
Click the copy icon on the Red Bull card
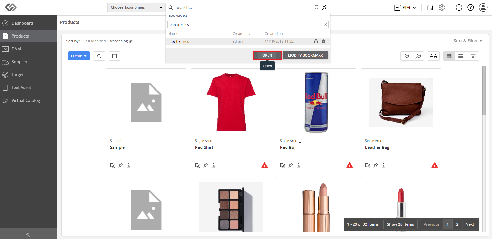pyautogui.click(x=283, y=165)
